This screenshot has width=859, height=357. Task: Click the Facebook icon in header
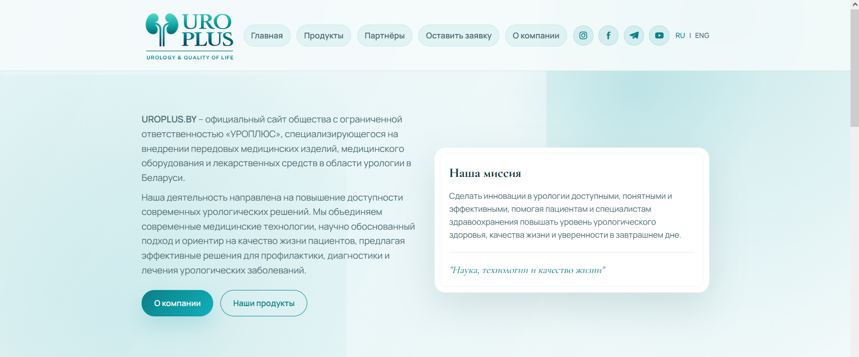click(x=608, y=36)
